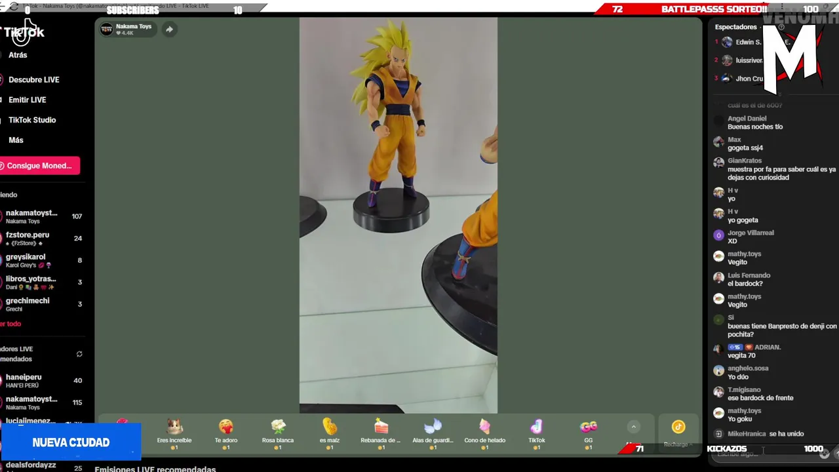Send the Eres increíble gift
This screenshot has height=472, width=839.
[x=174, y=434]
